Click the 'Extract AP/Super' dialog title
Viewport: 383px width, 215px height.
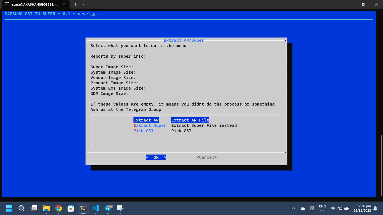[x=184, y=40]
